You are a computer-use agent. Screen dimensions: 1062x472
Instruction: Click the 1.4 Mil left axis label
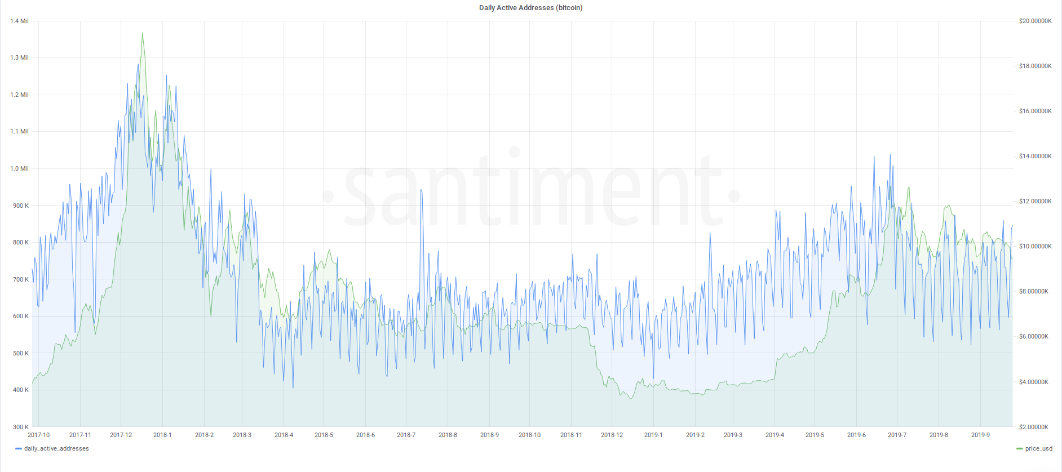point(19,21)
